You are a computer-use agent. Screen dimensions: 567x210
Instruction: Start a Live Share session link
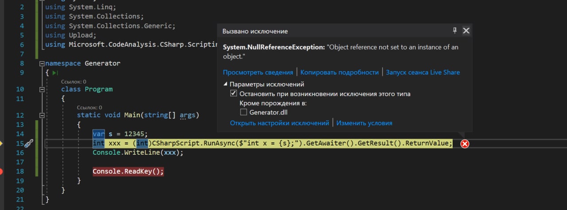[x=423, y=72]
